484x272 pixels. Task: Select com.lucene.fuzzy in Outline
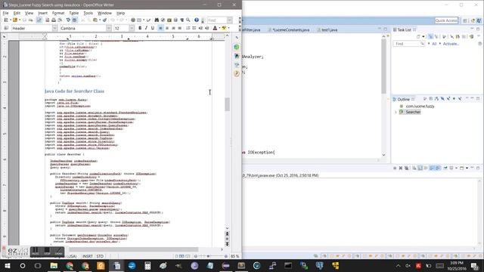(420, 106)
